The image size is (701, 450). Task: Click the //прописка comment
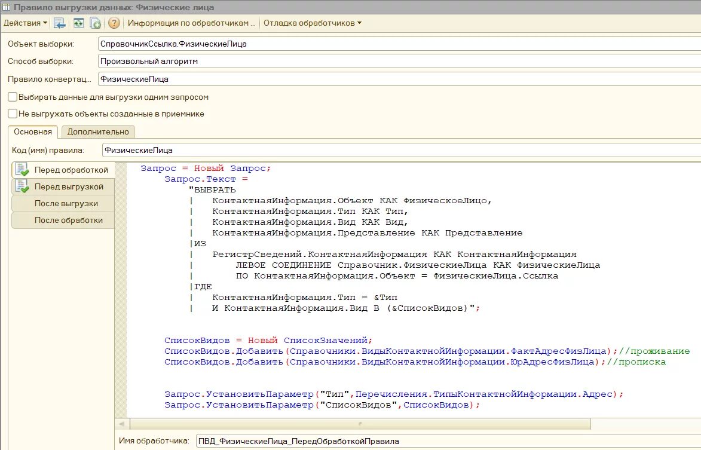[x=636, y=362]
